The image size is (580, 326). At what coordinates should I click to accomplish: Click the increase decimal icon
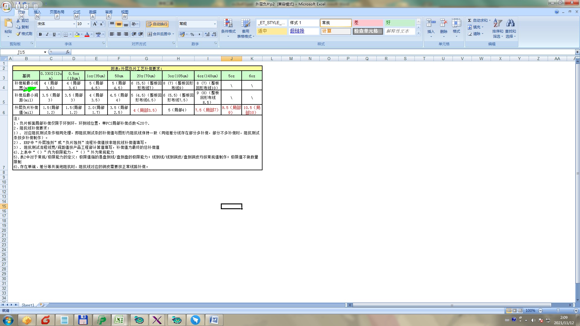click(x=207, y=34)
